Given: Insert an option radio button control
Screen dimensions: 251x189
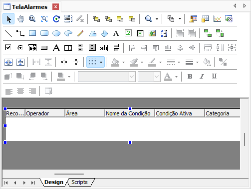Looking at the screenshot, I should pos(20,48).
